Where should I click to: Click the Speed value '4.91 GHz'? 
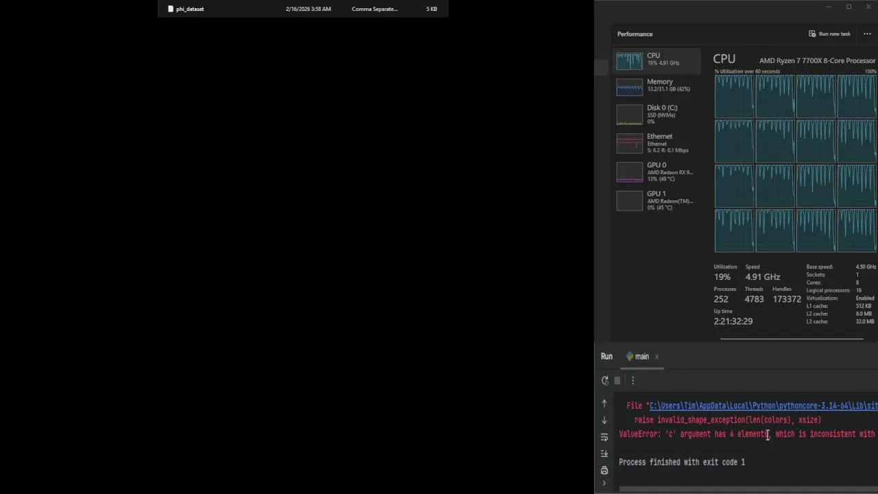click(x=763, y=277)
